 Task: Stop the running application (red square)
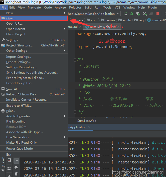158,14
